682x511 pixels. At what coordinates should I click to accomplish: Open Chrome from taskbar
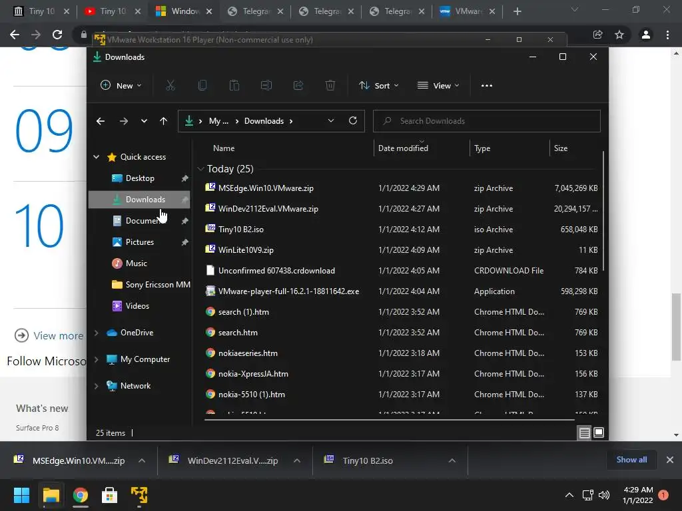coord(81,495)
